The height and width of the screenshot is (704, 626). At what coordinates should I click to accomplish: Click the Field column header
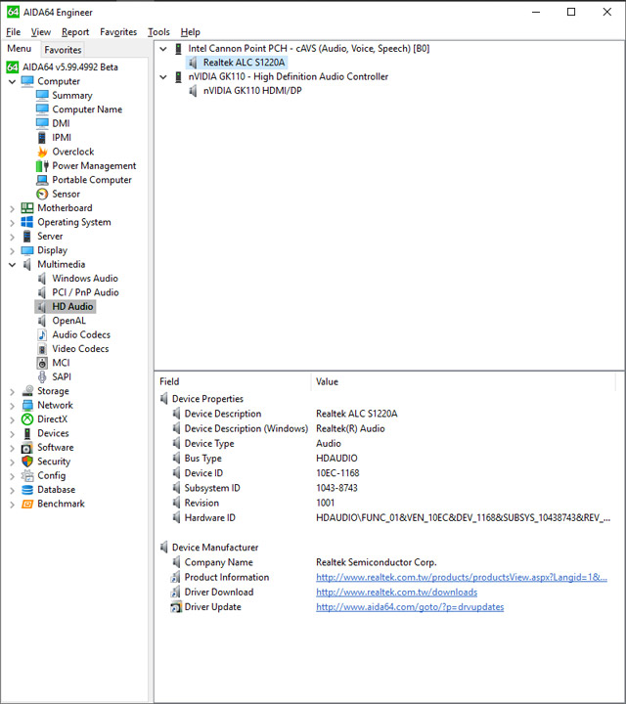click(232, 381)
